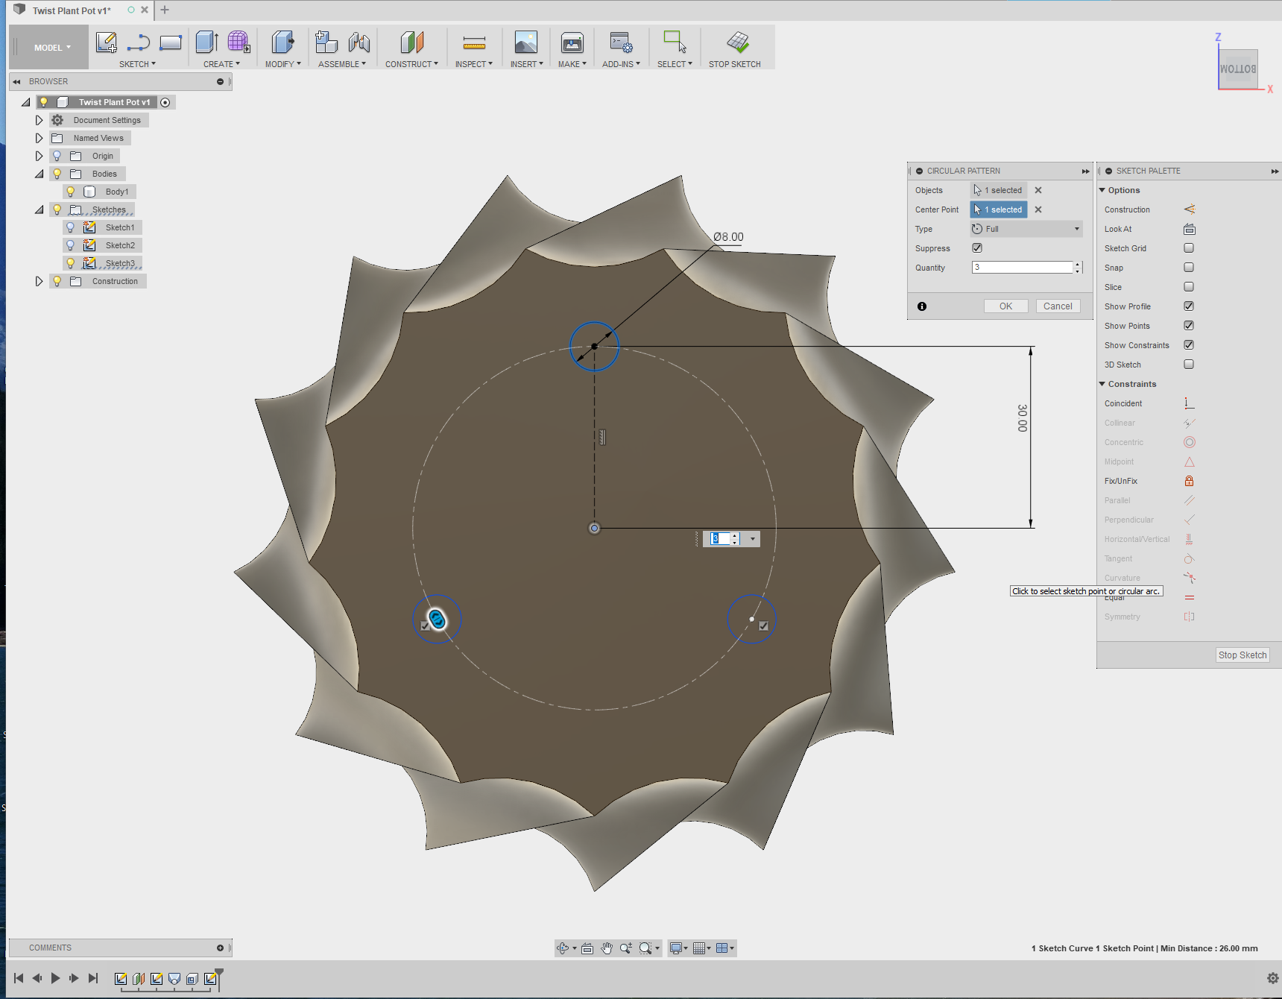Select the Create Sketch tool icon

(107, 42)
